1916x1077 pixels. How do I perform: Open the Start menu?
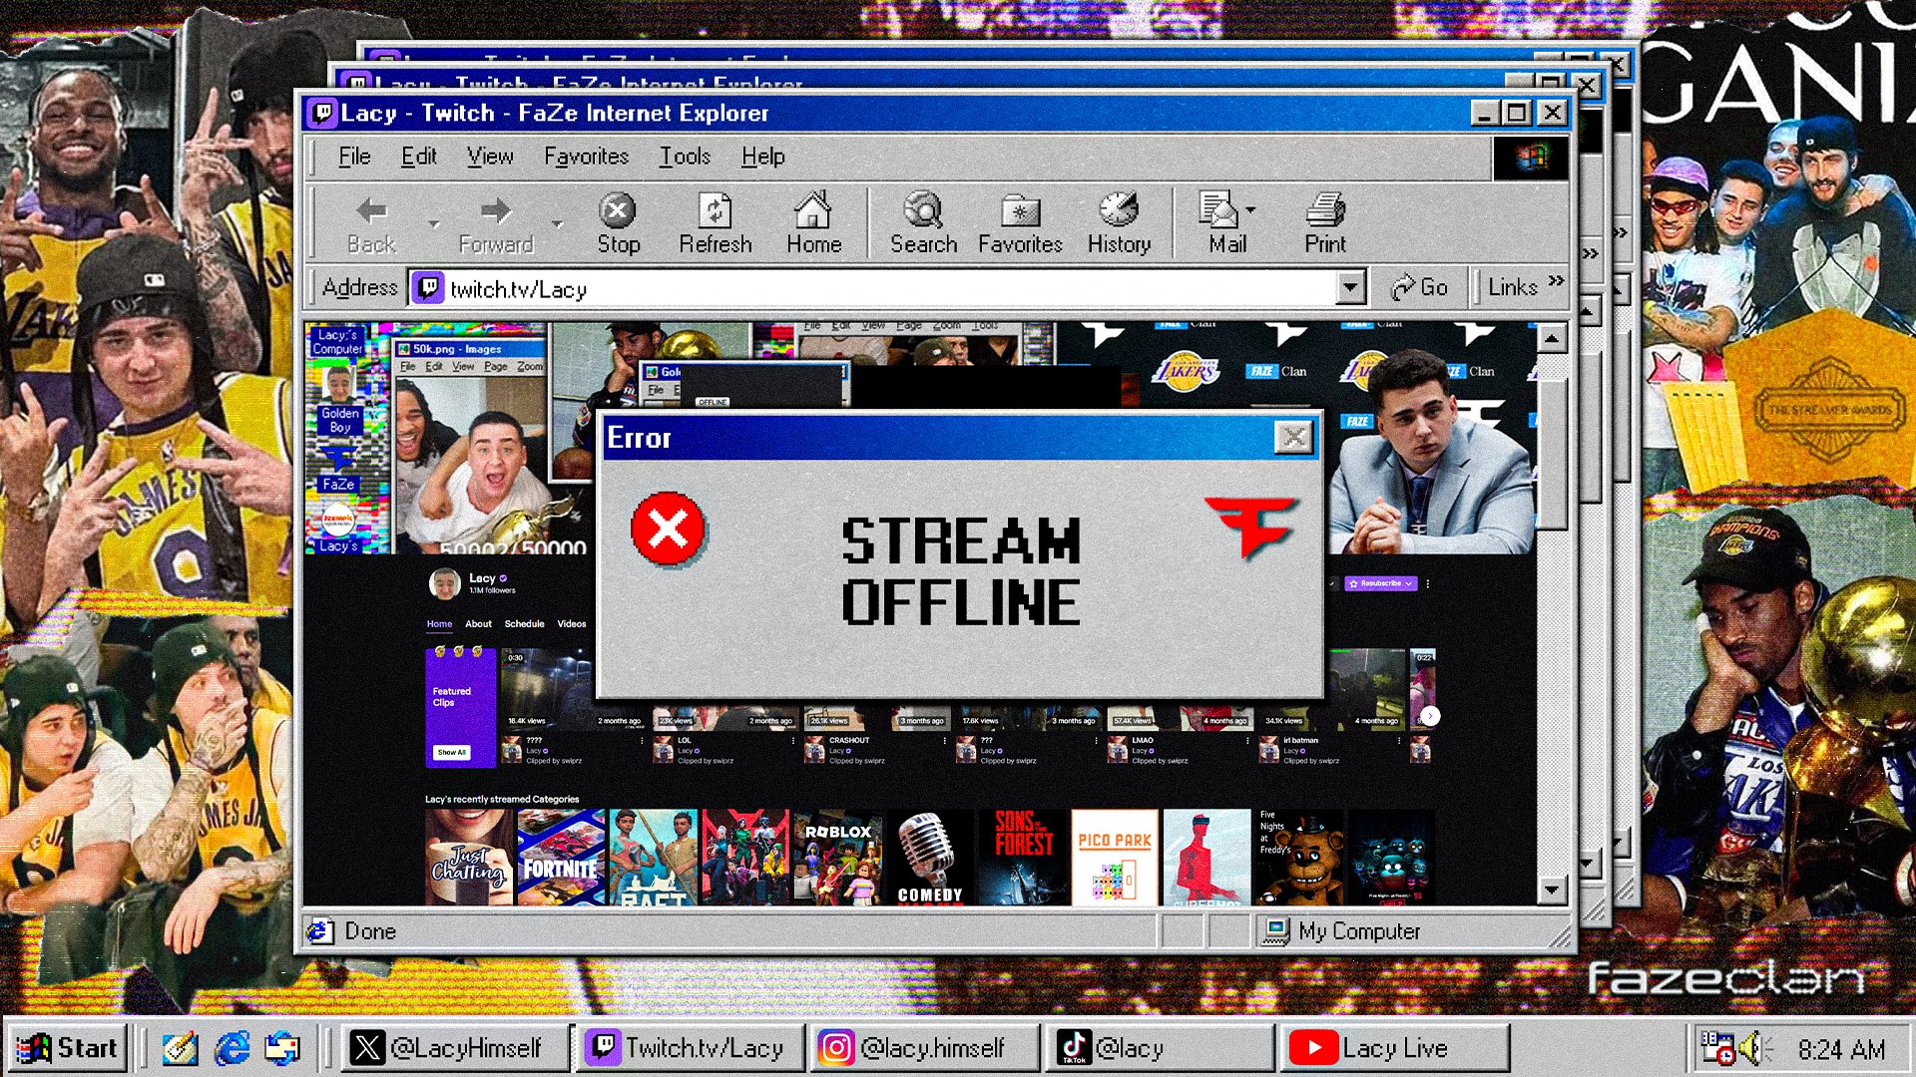click(67, 1048)
